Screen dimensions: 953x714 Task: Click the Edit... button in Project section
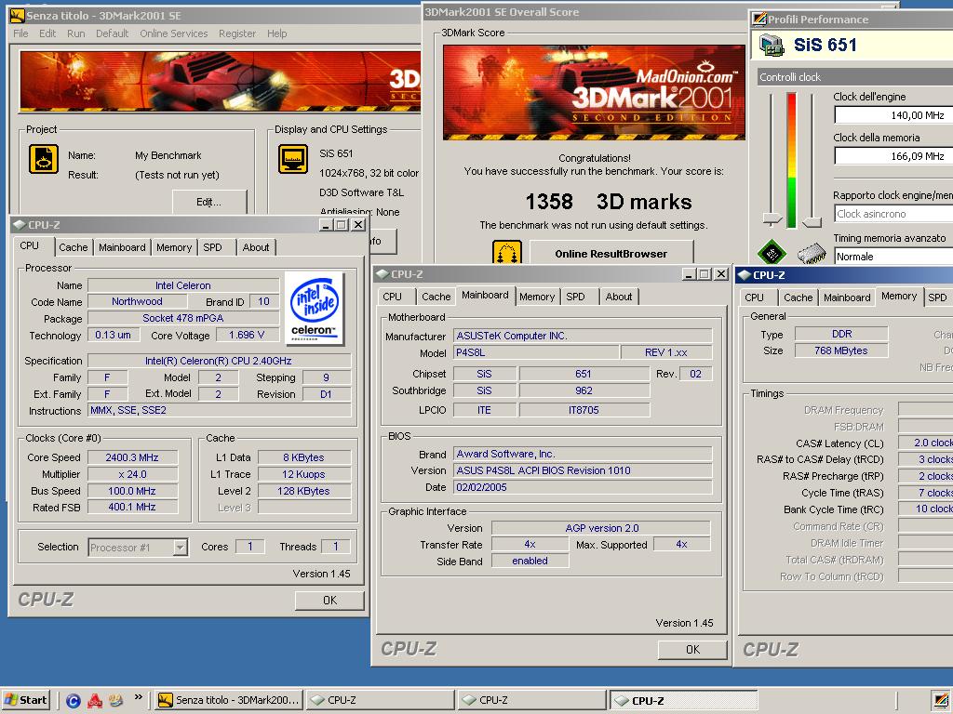point(209,202)
